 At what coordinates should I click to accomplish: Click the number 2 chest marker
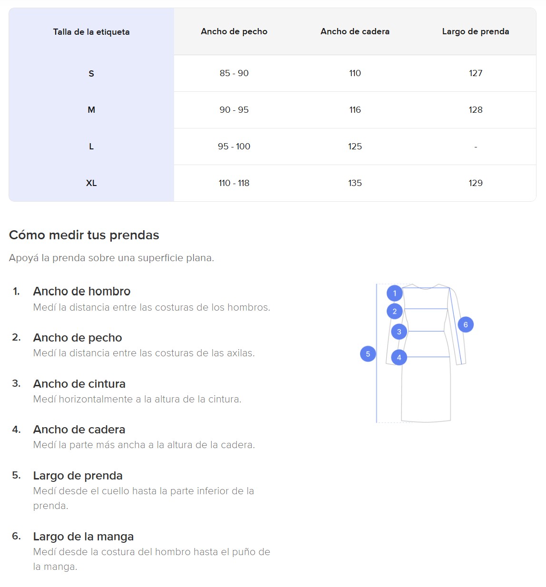(394, 312)
